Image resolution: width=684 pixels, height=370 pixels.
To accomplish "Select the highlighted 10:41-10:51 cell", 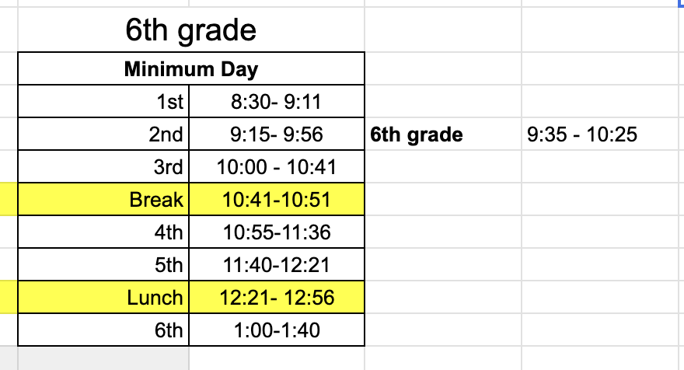I will pyautogui.click(x=277, y=200).
